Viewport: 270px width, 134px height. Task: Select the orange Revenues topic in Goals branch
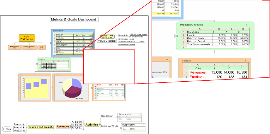(63, 127)
